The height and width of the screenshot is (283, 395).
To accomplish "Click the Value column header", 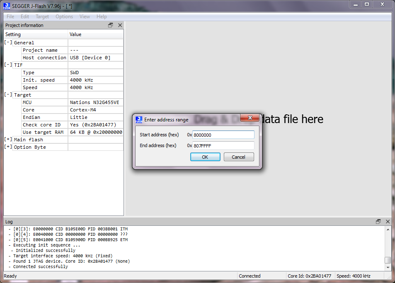I will tap(96, 34).
